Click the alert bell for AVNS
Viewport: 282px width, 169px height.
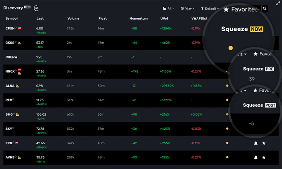[x=256, y=157]
